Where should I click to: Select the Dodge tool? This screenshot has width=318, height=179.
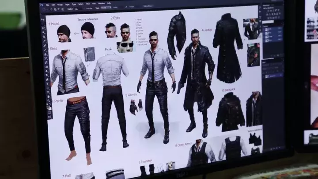tap(47, 75)
